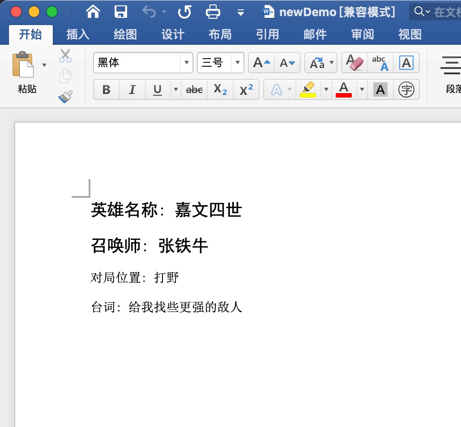
Task: Click the line 英雄名称: 嘉文四世
Action: coord(166,210)
